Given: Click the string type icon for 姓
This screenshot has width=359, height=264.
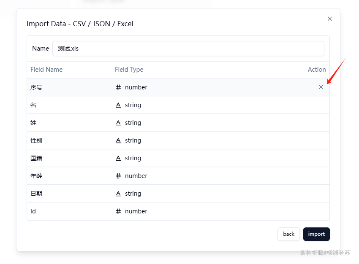Looking at the screenshot, I should coord(118,123).
